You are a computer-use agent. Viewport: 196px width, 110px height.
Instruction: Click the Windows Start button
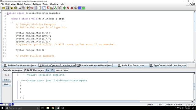pos(2,108)
